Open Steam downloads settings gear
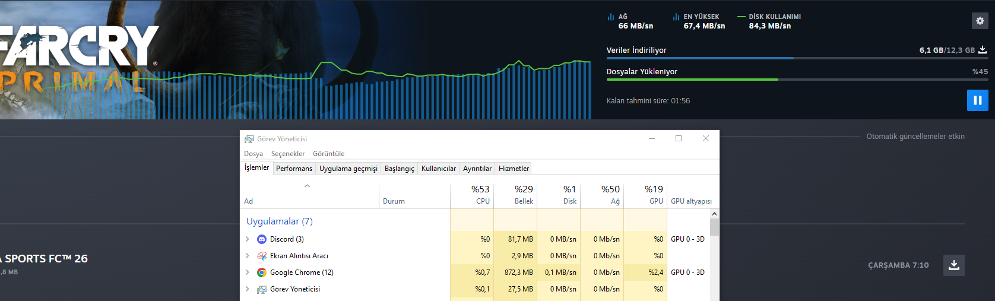The width and height of the screenshot is (995, 301). coord(980,21)
